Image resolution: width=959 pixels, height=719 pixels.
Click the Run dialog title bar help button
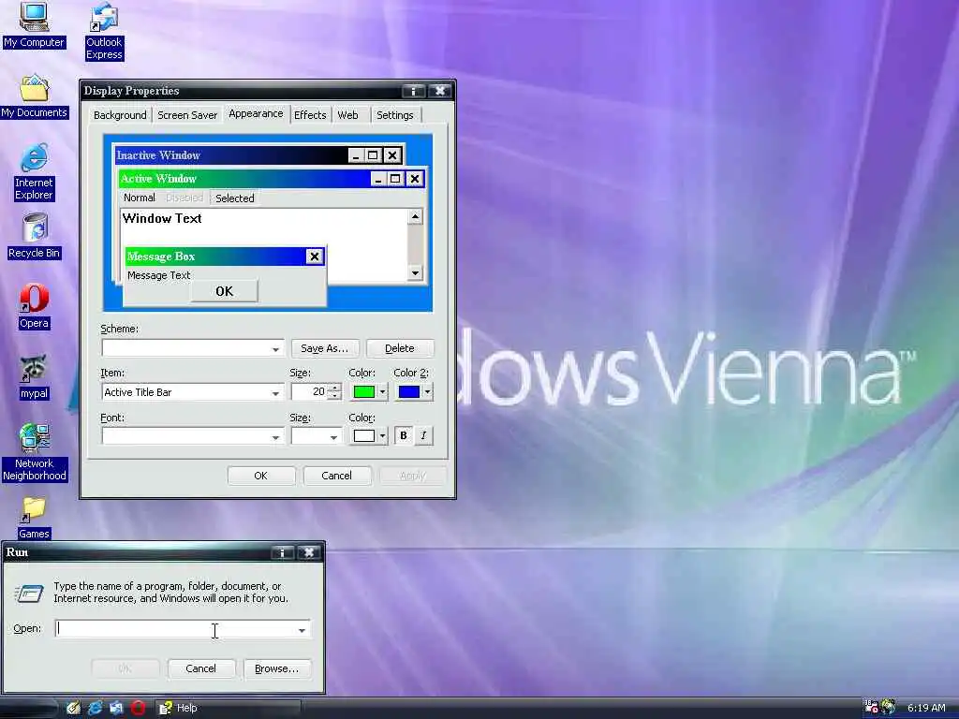tap(283, 552)
